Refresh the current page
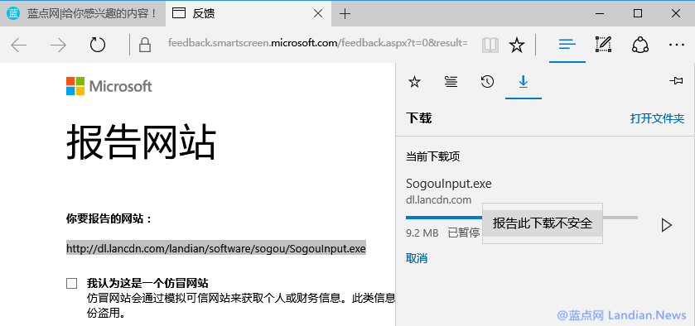Image resolution: width=695 pixels, height=326 pixels. point(98,45)
